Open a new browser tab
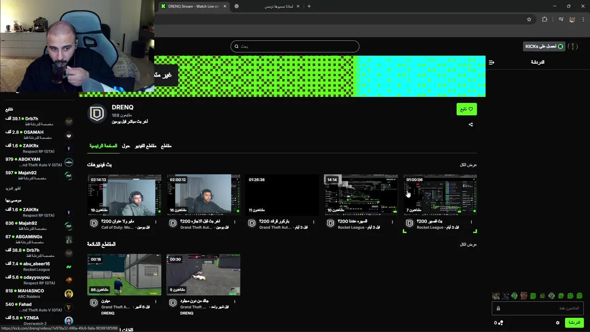 pos(309,6)
